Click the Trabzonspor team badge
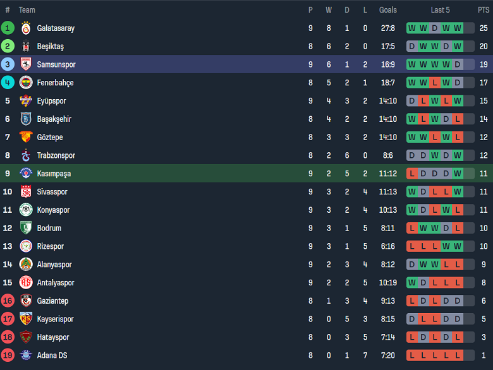493x370 pixels. pos(26,155)
